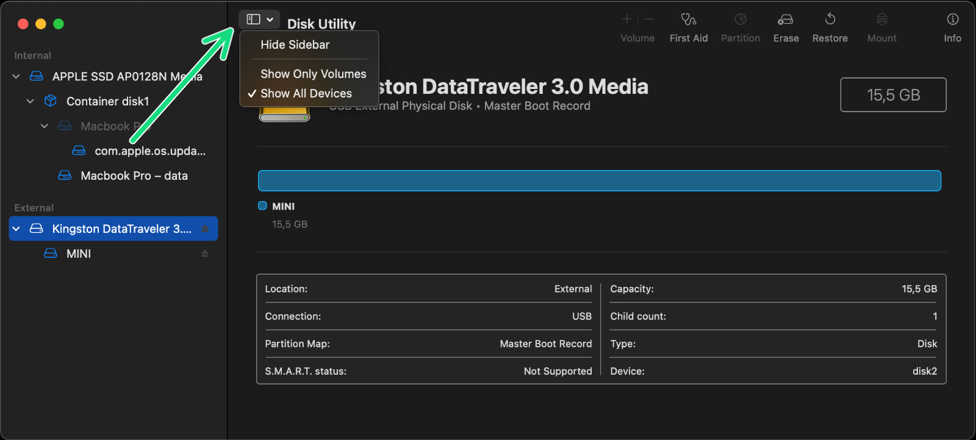Click the Not Supported S.M.A.R.T. value
Image resolution: width=976 pixels, height=440 pixels.
pos(558,371)
